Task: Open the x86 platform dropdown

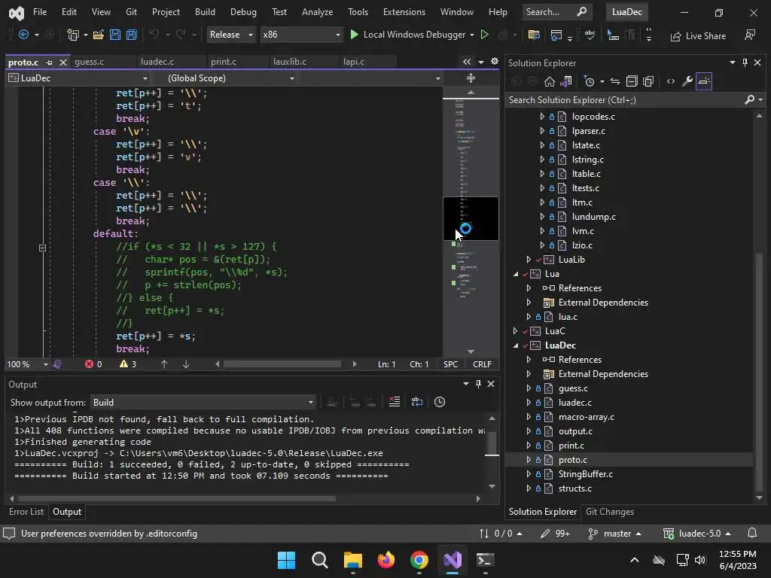Action: 301,35
